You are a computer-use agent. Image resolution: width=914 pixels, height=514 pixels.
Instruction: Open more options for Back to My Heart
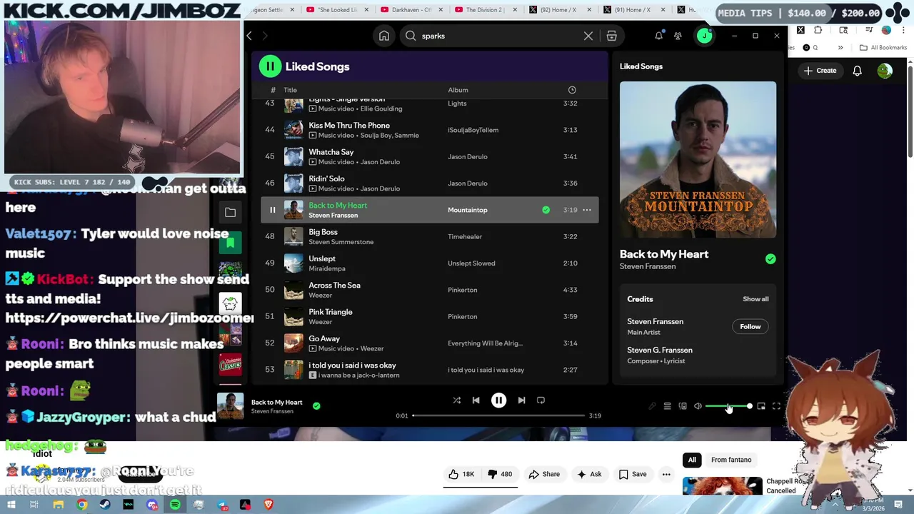[x=587, y=210]
